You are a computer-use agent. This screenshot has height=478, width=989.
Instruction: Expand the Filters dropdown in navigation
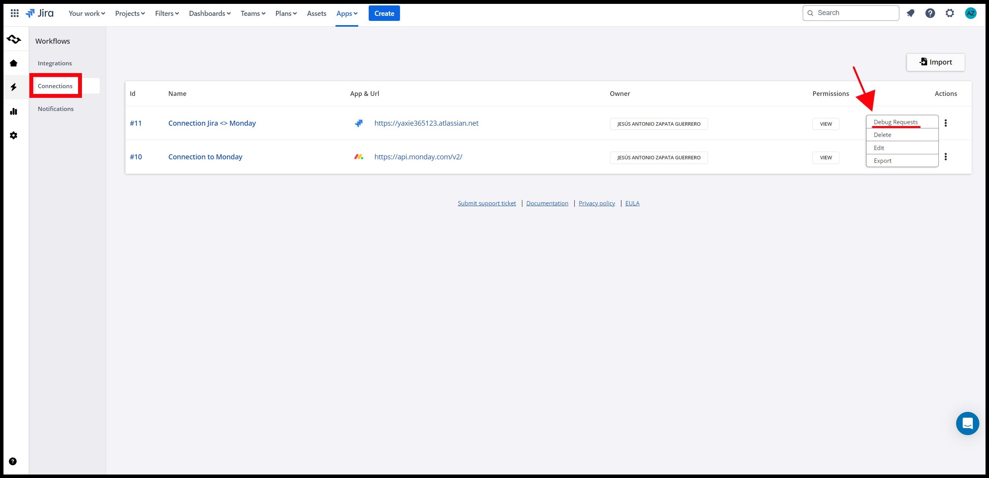167,14
